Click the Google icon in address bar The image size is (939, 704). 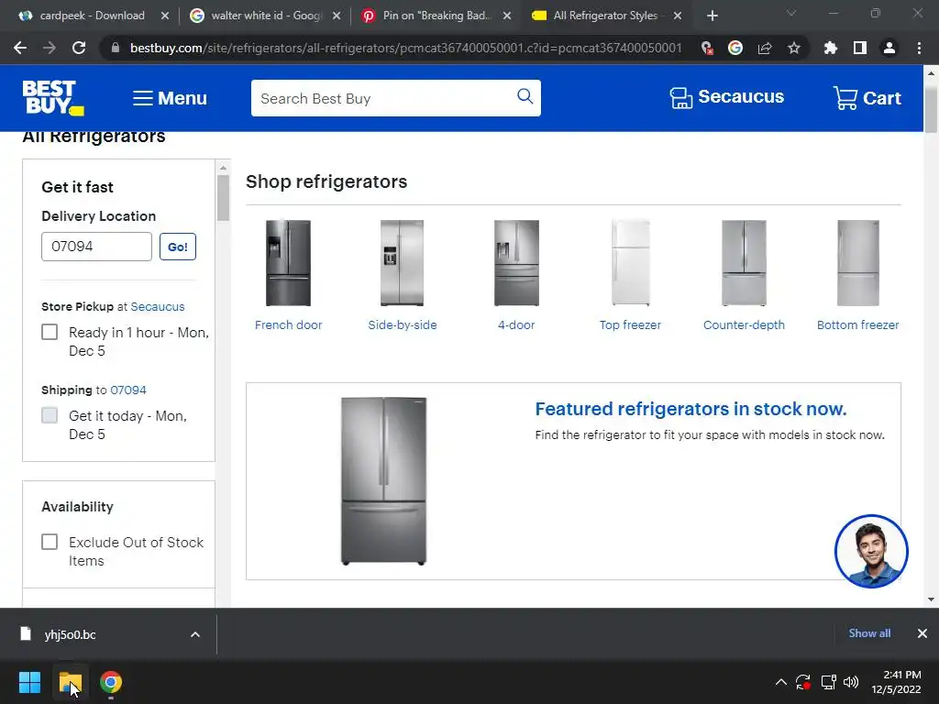735,48
